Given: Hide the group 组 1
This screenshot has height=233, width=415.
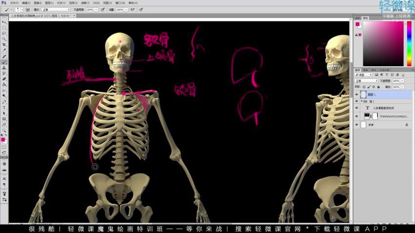Looking at the screenshot, I should click(356, 101).
